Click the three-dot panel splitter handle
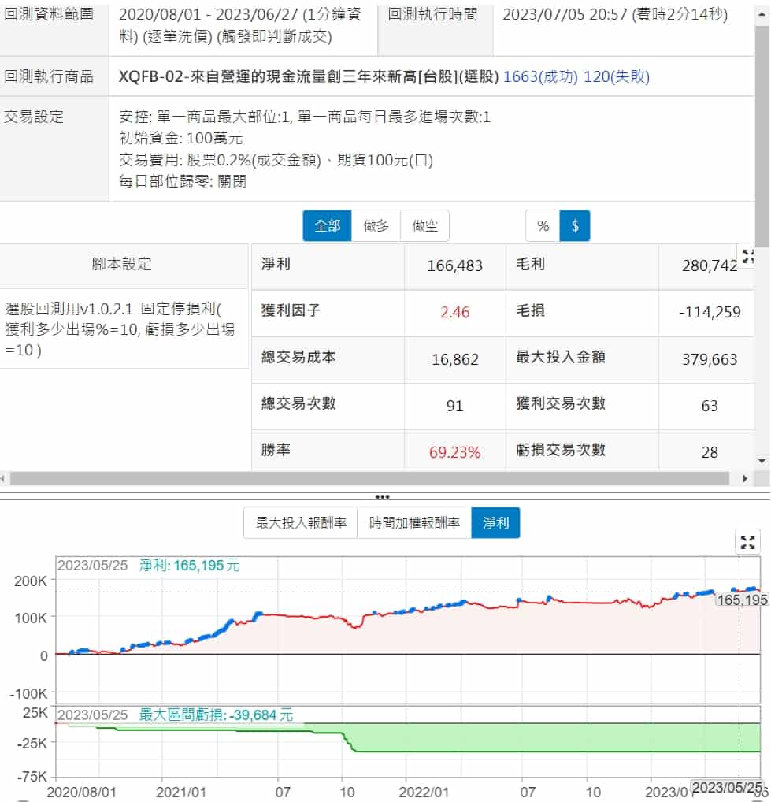771x802 pixels. pos(383,497)
